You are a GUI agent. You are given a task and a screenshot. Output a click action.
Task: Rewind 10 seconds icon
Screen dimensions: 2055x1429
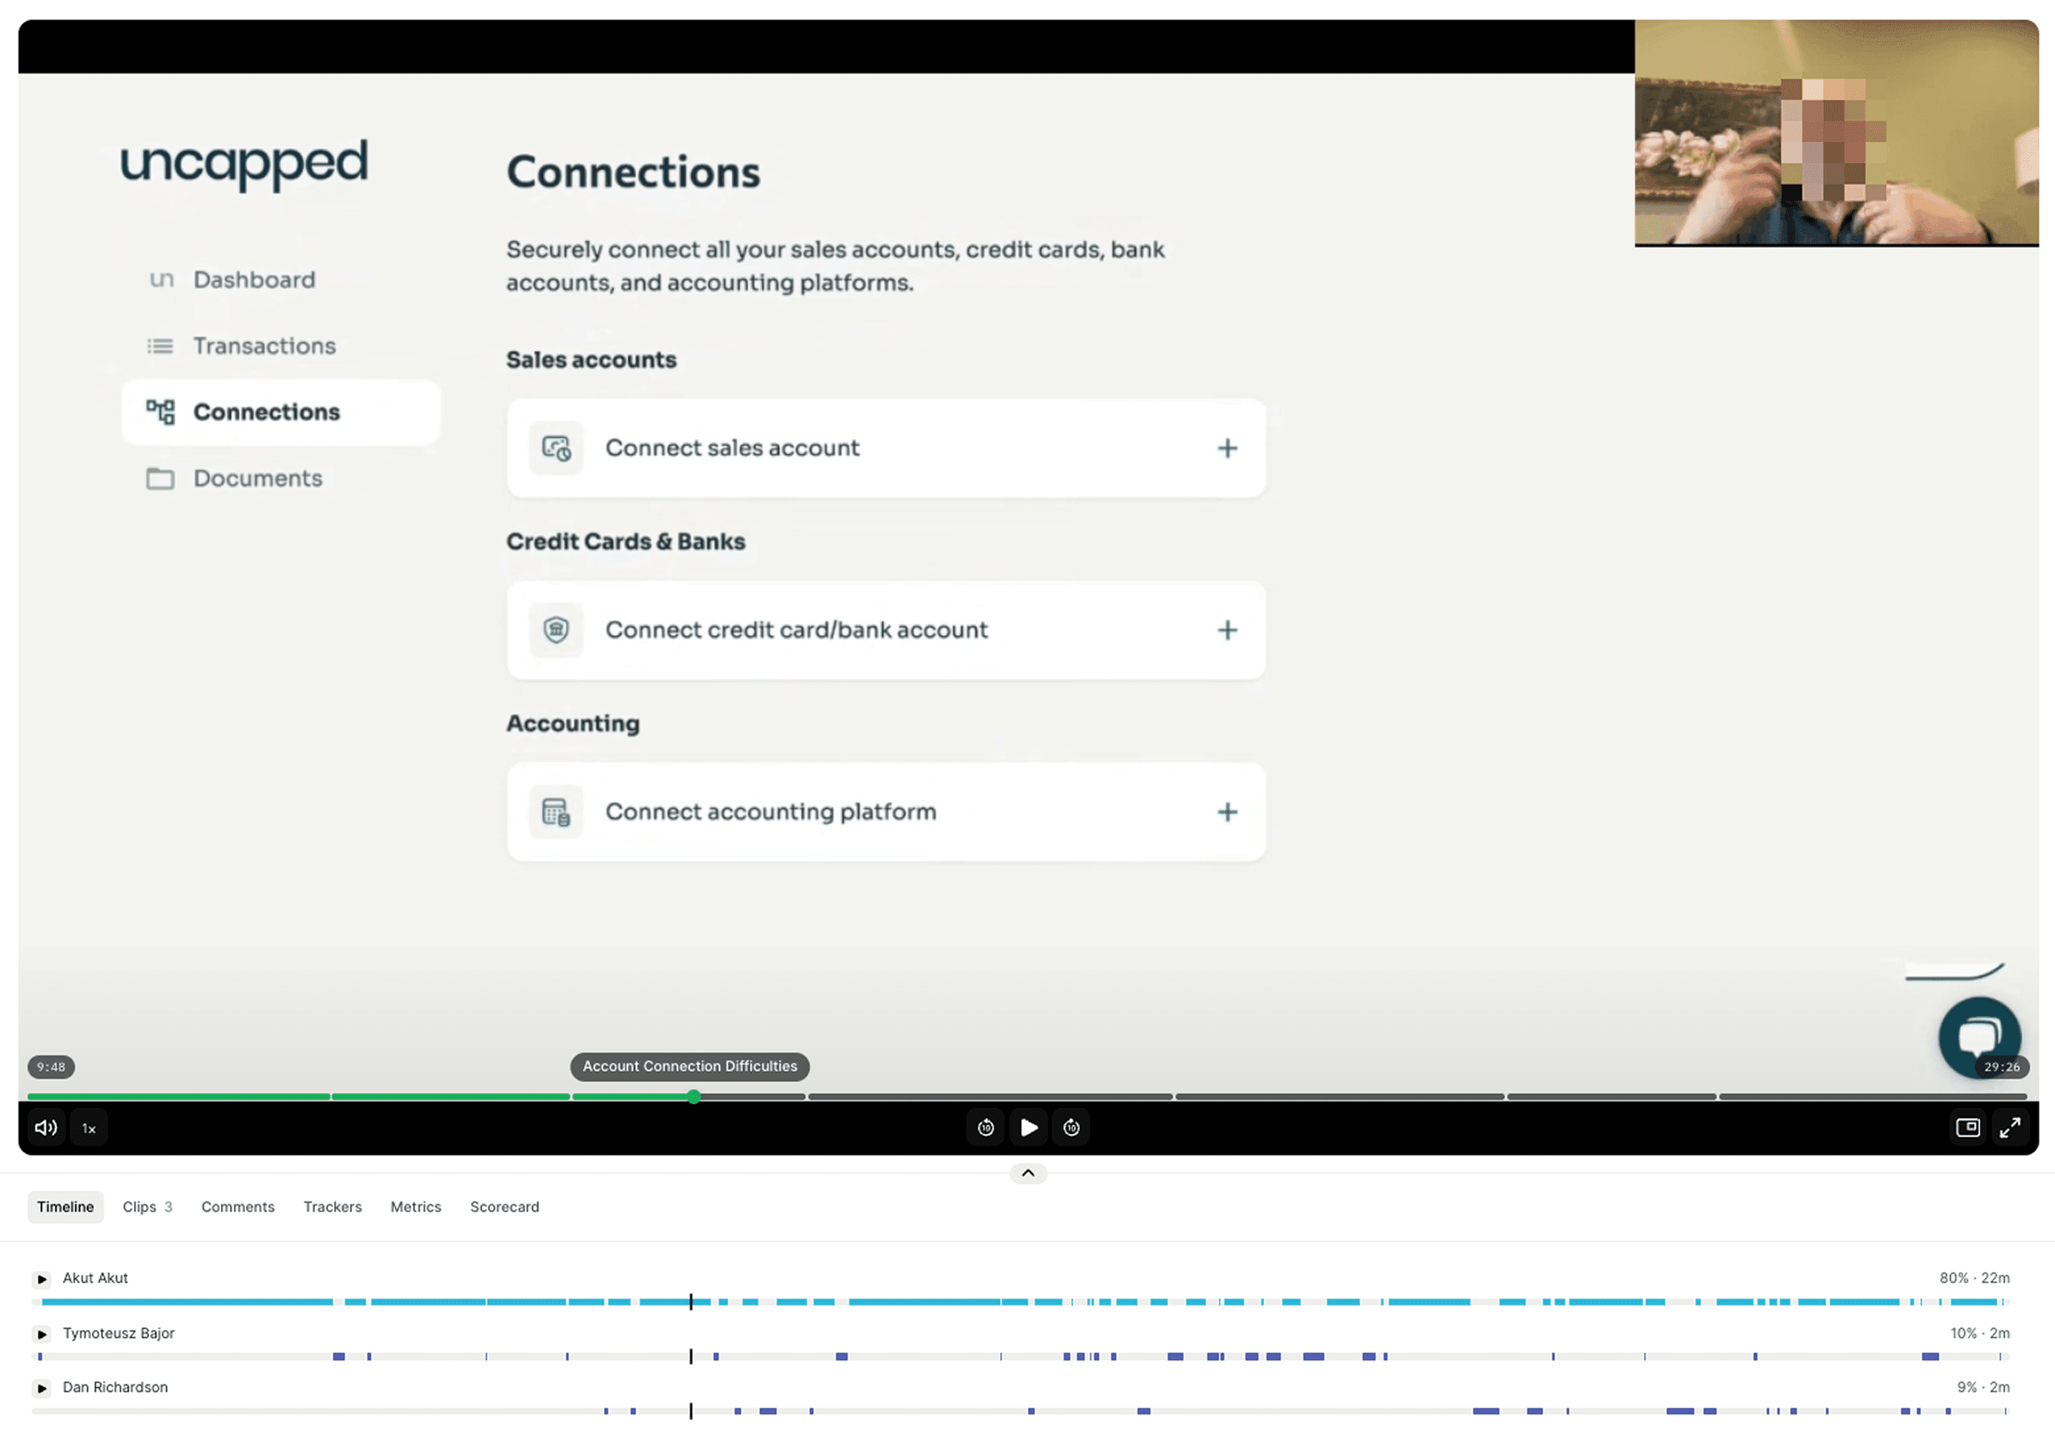[x=985, y=1128]
